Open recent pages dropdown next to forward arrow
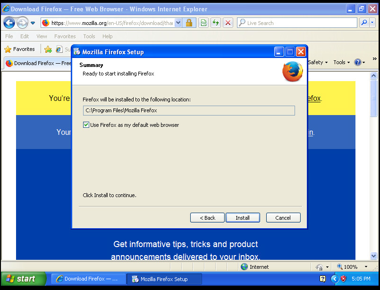The image size is (380, 290). point(33,23)
